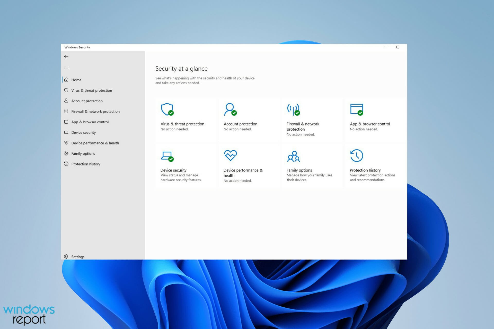Click the large shield icon for Virus & threat protection
This screenshot has height=329, width=494.
(167, 109)
